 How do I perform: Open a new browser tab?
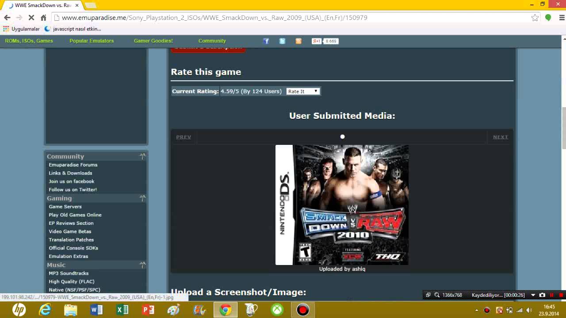91,5
